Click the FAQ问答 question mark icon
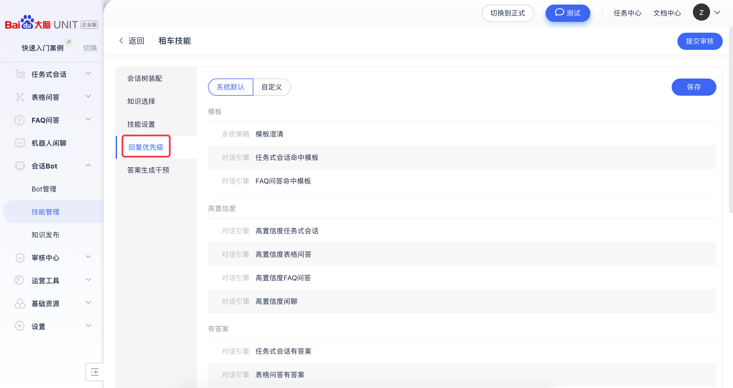733x388 pixels. pos(20,120)
